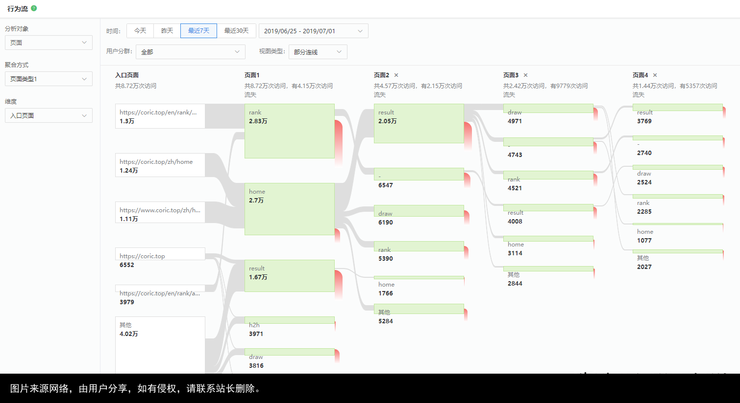740x403 pixels.
Task: Open the 分析对象 dropdown showing 页面
Action: [48, 43]
